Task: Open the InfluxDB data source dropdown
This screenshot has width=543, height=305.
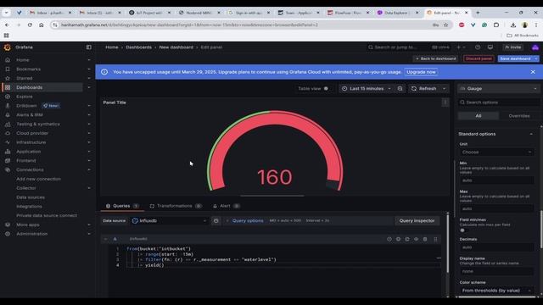Action: (170, 220)
